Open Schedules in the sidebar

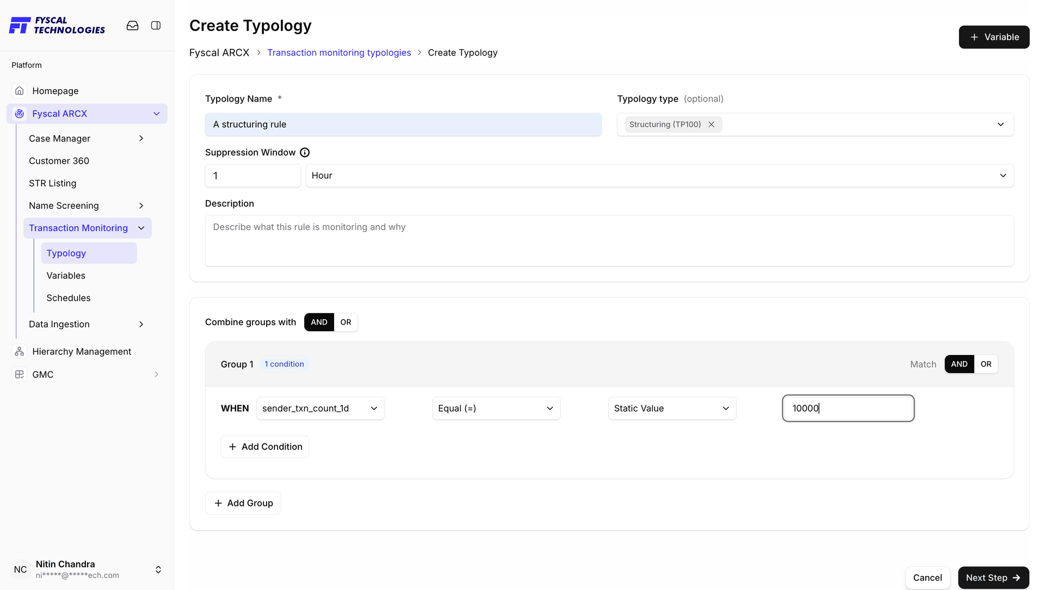tap(69, 298)
